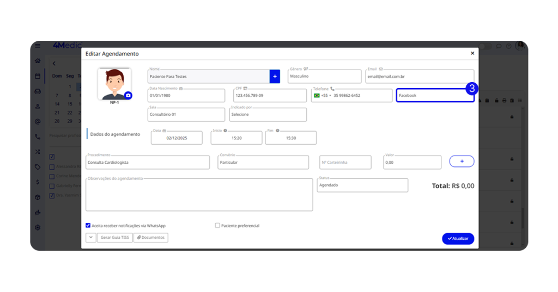Open the Convênio dropdown showing Particular

point(265,163)
